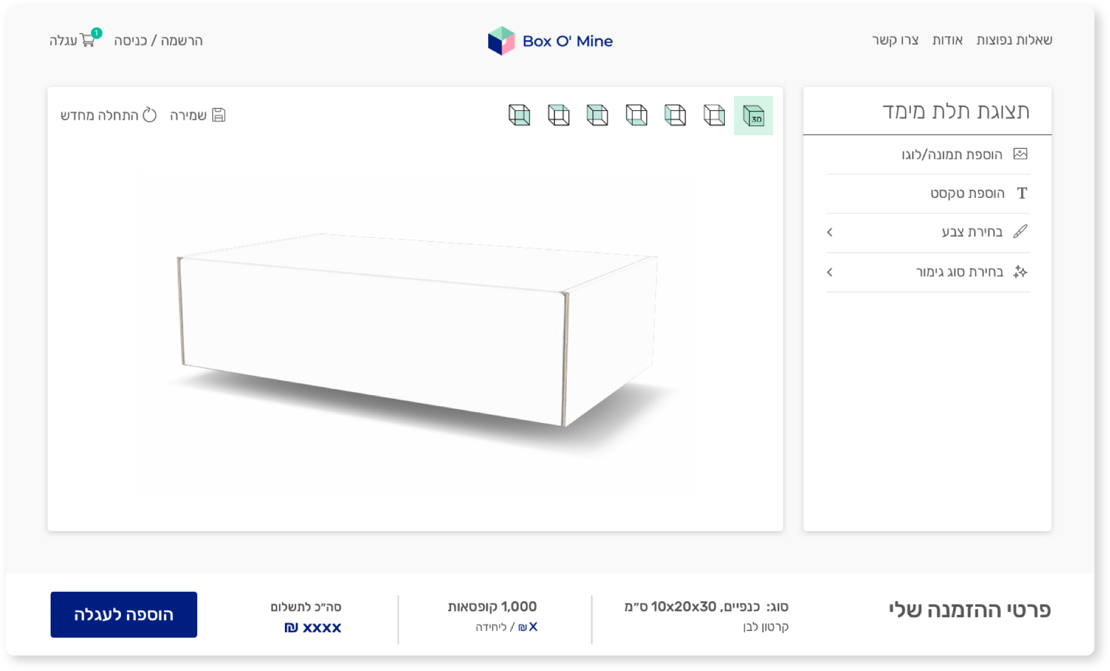Click the כניסה login link

tap(130, 41)
